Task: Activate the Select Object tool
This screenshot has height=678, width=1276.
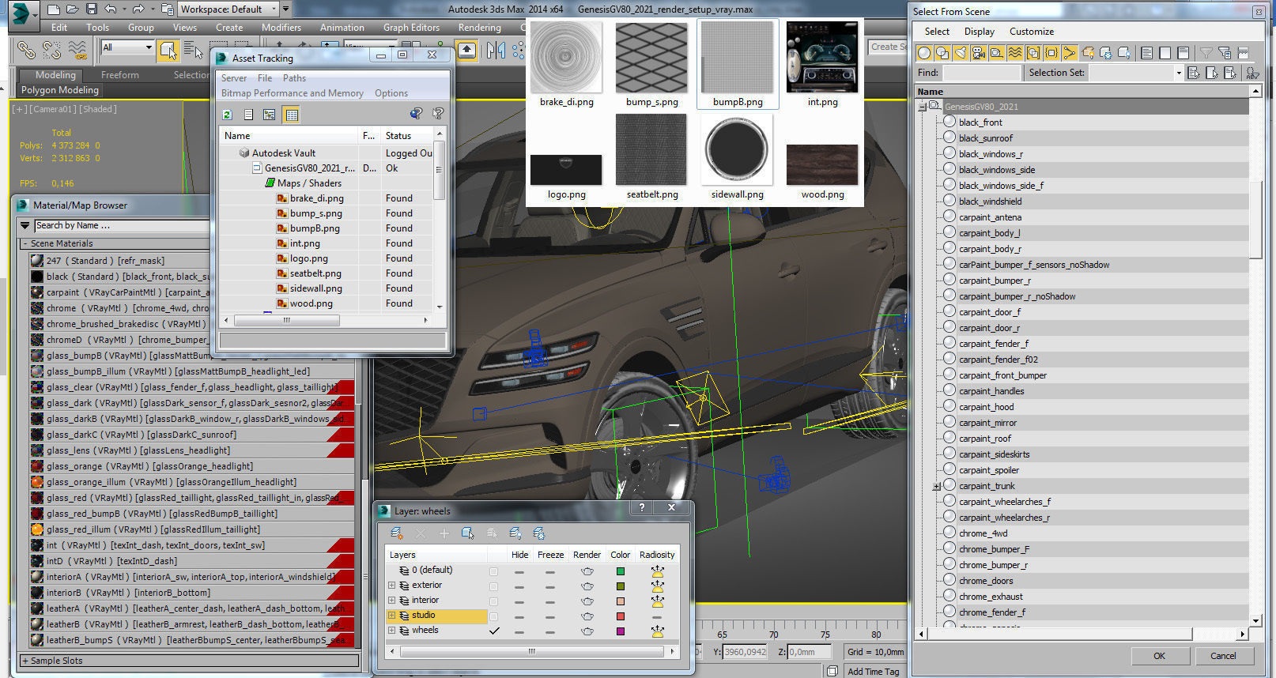Action: point(168,50)
